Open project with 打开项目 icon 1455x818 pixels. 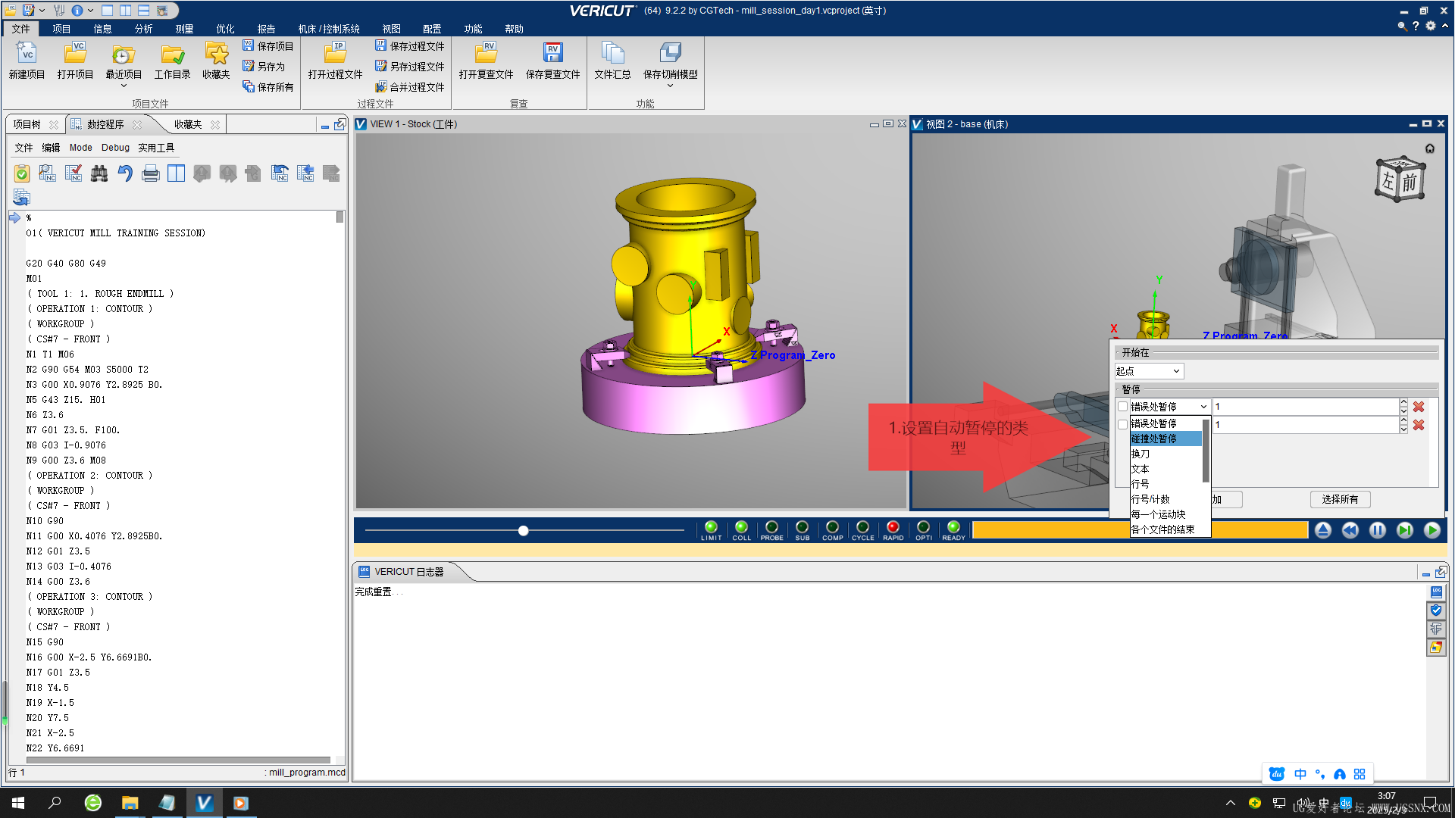(x=75, y=61)
